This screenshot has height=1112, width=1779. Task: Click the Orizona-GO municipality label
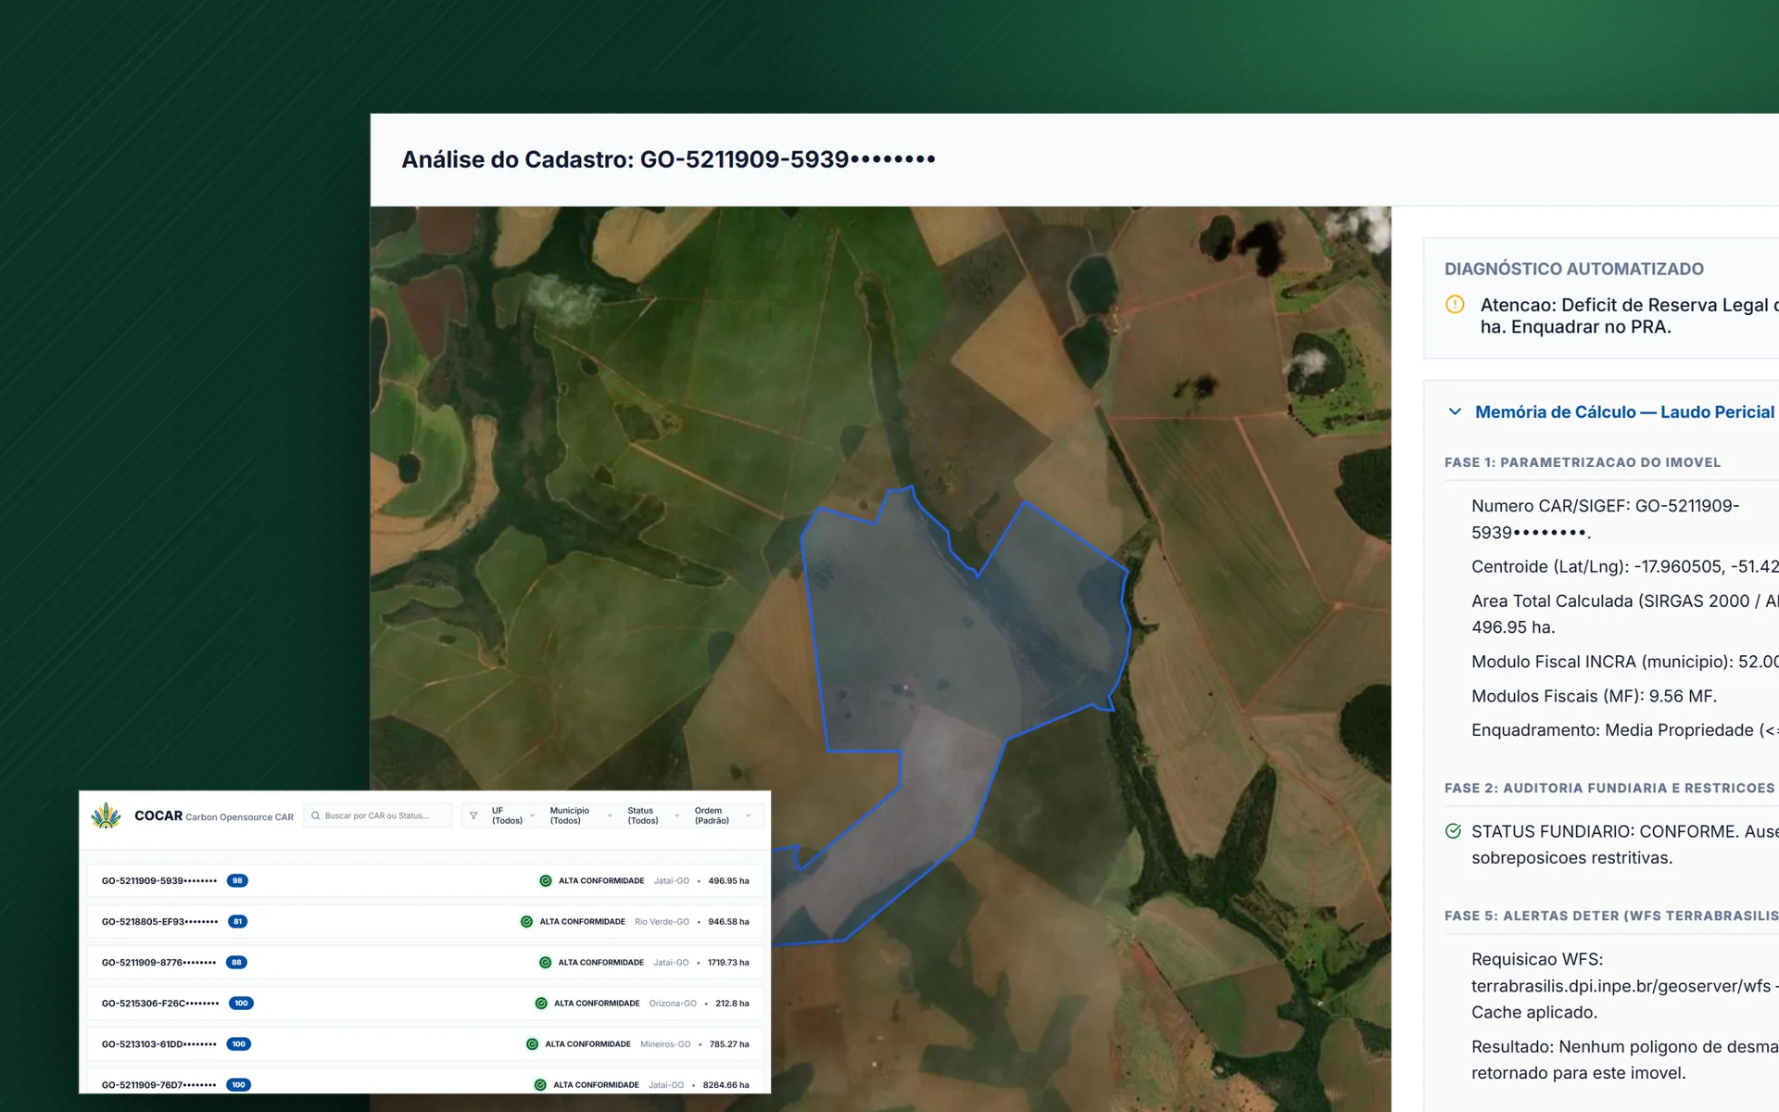pos(673,1003)
